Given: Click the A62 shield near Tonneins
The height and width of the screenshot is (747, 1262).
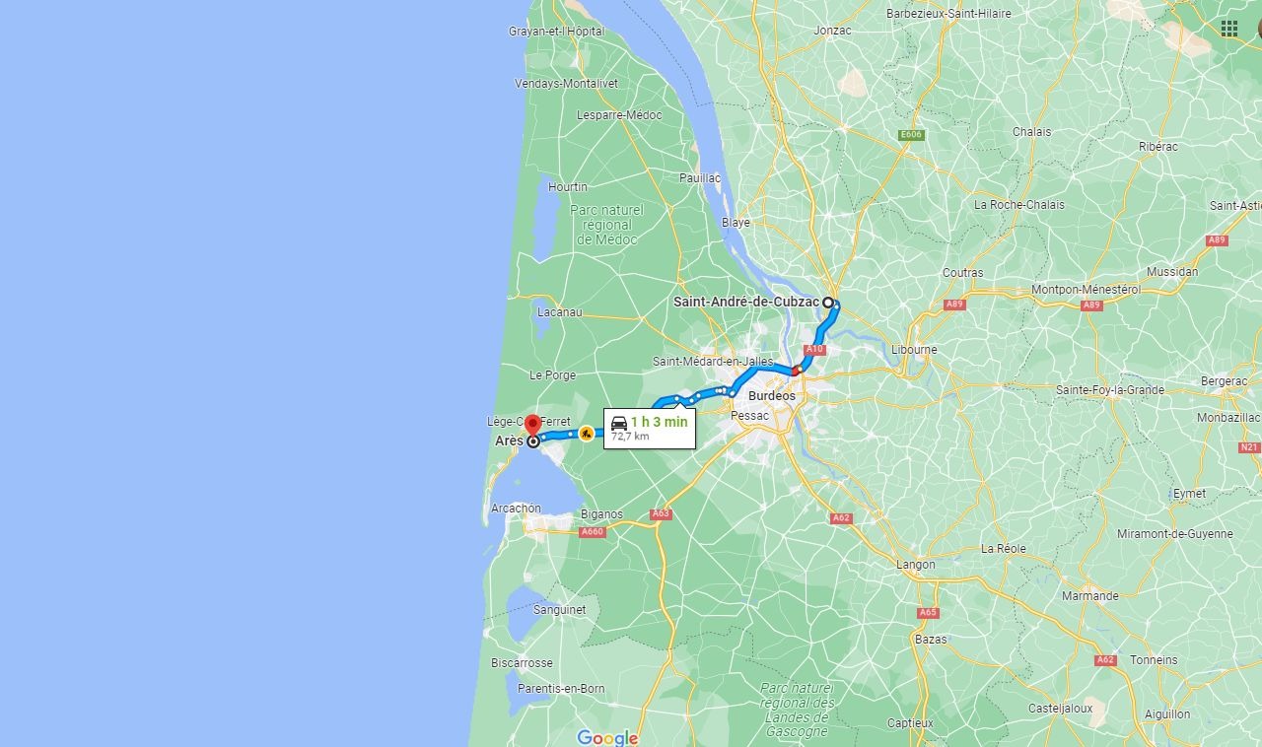Looking at the screenshot, I should click(x=1105, y=660).
